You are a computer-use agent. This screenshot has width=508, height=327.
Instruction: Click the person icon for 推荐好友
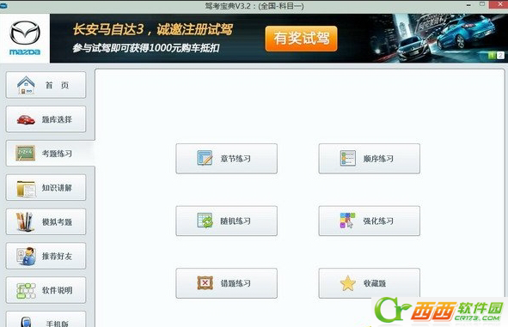point(26,256)
